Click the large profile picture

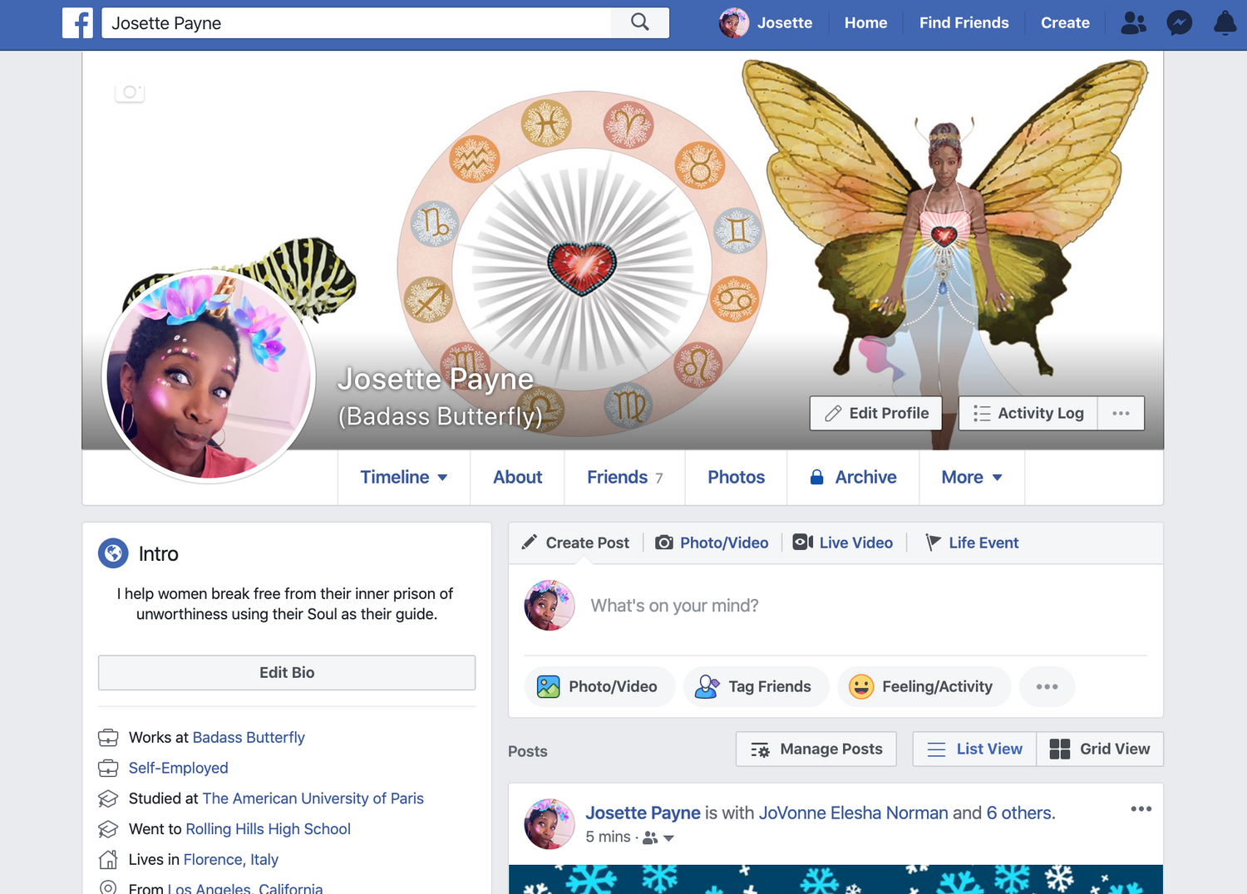click(x=209, y=376)
